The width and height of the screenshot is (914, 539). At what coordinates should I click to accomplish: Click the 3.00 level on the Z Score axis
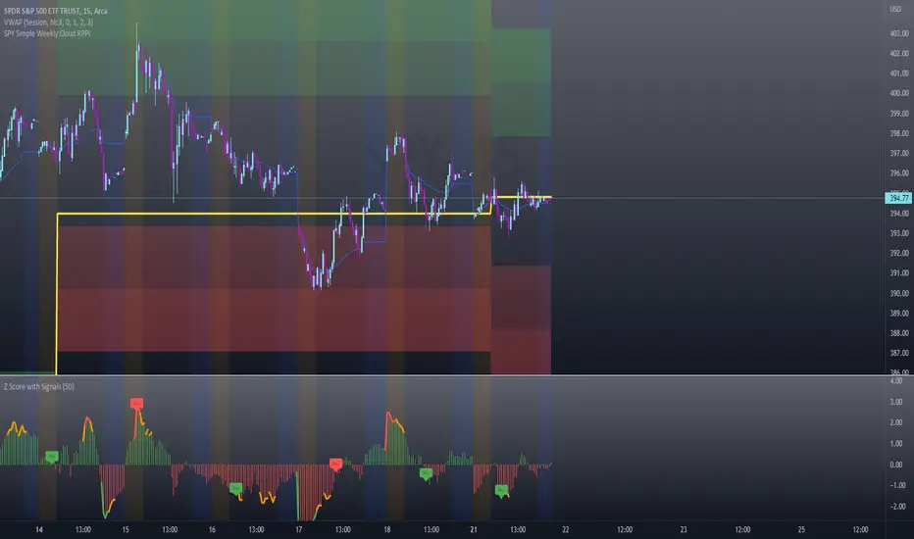(x=896, y=402)
